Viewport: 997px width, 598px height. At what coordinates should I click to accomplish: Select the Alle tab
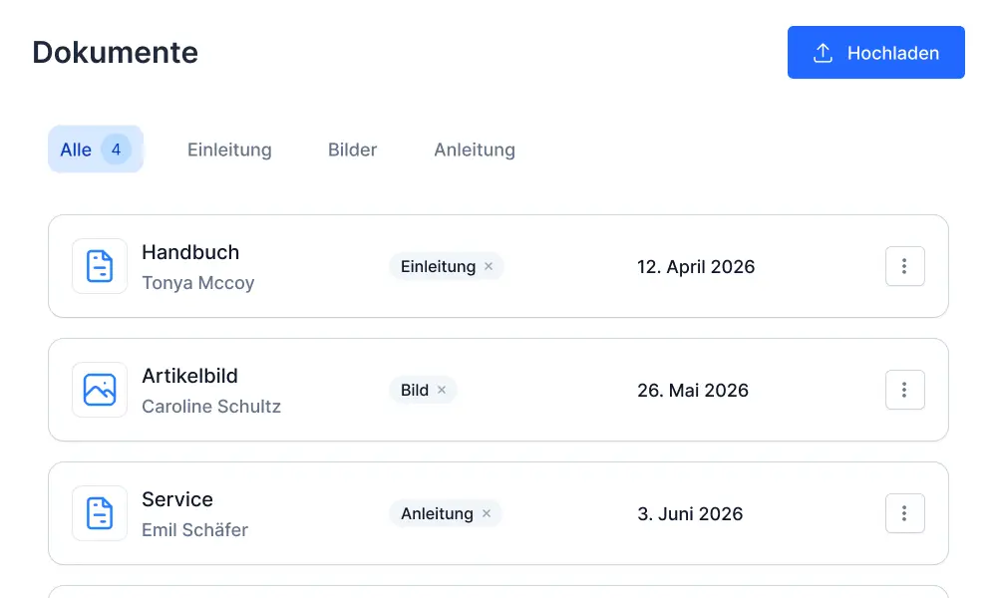(77, 149)
